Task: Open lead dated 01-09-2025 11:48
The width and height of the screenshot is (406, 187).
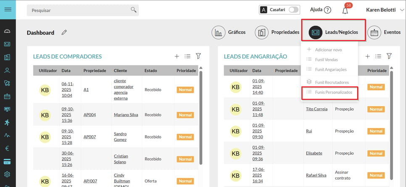Action: (258, 109)
